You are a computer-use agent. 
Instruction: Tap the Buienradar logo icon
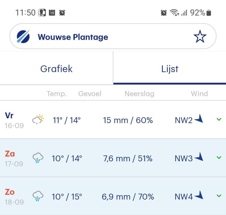(x=23, y=37)
